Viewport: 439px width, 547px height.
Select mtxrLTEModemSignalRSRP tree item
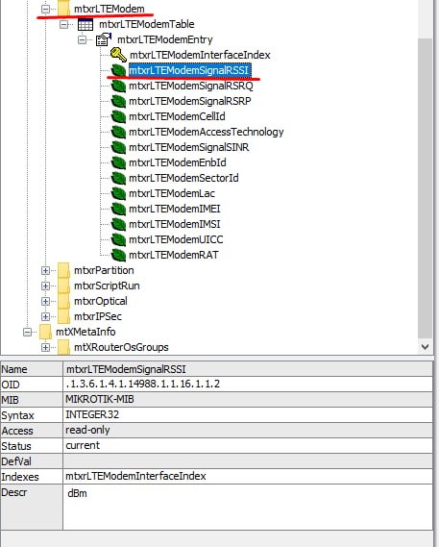tap(190, 101)
